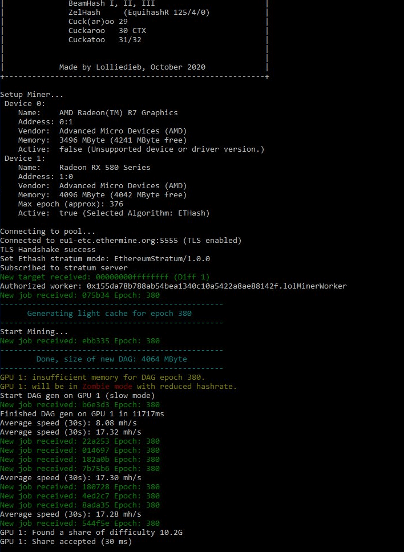This screenshot has width=404, height=552.
Task: Click the "Share accepted (30 ms)" line
Action: pyautogui.click(x=66, y=542)
